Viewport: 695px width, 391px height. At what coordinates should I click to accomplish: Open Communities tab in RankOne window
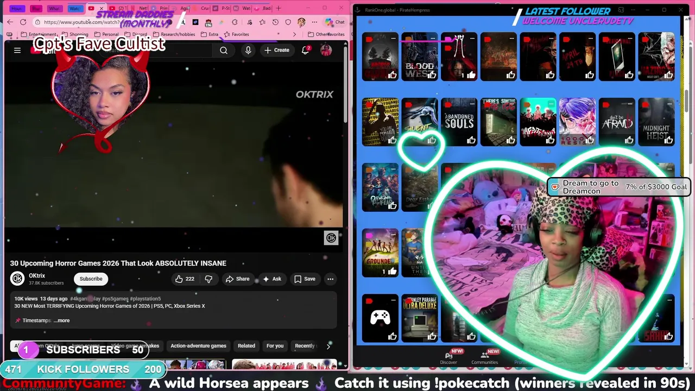(484, 357)
